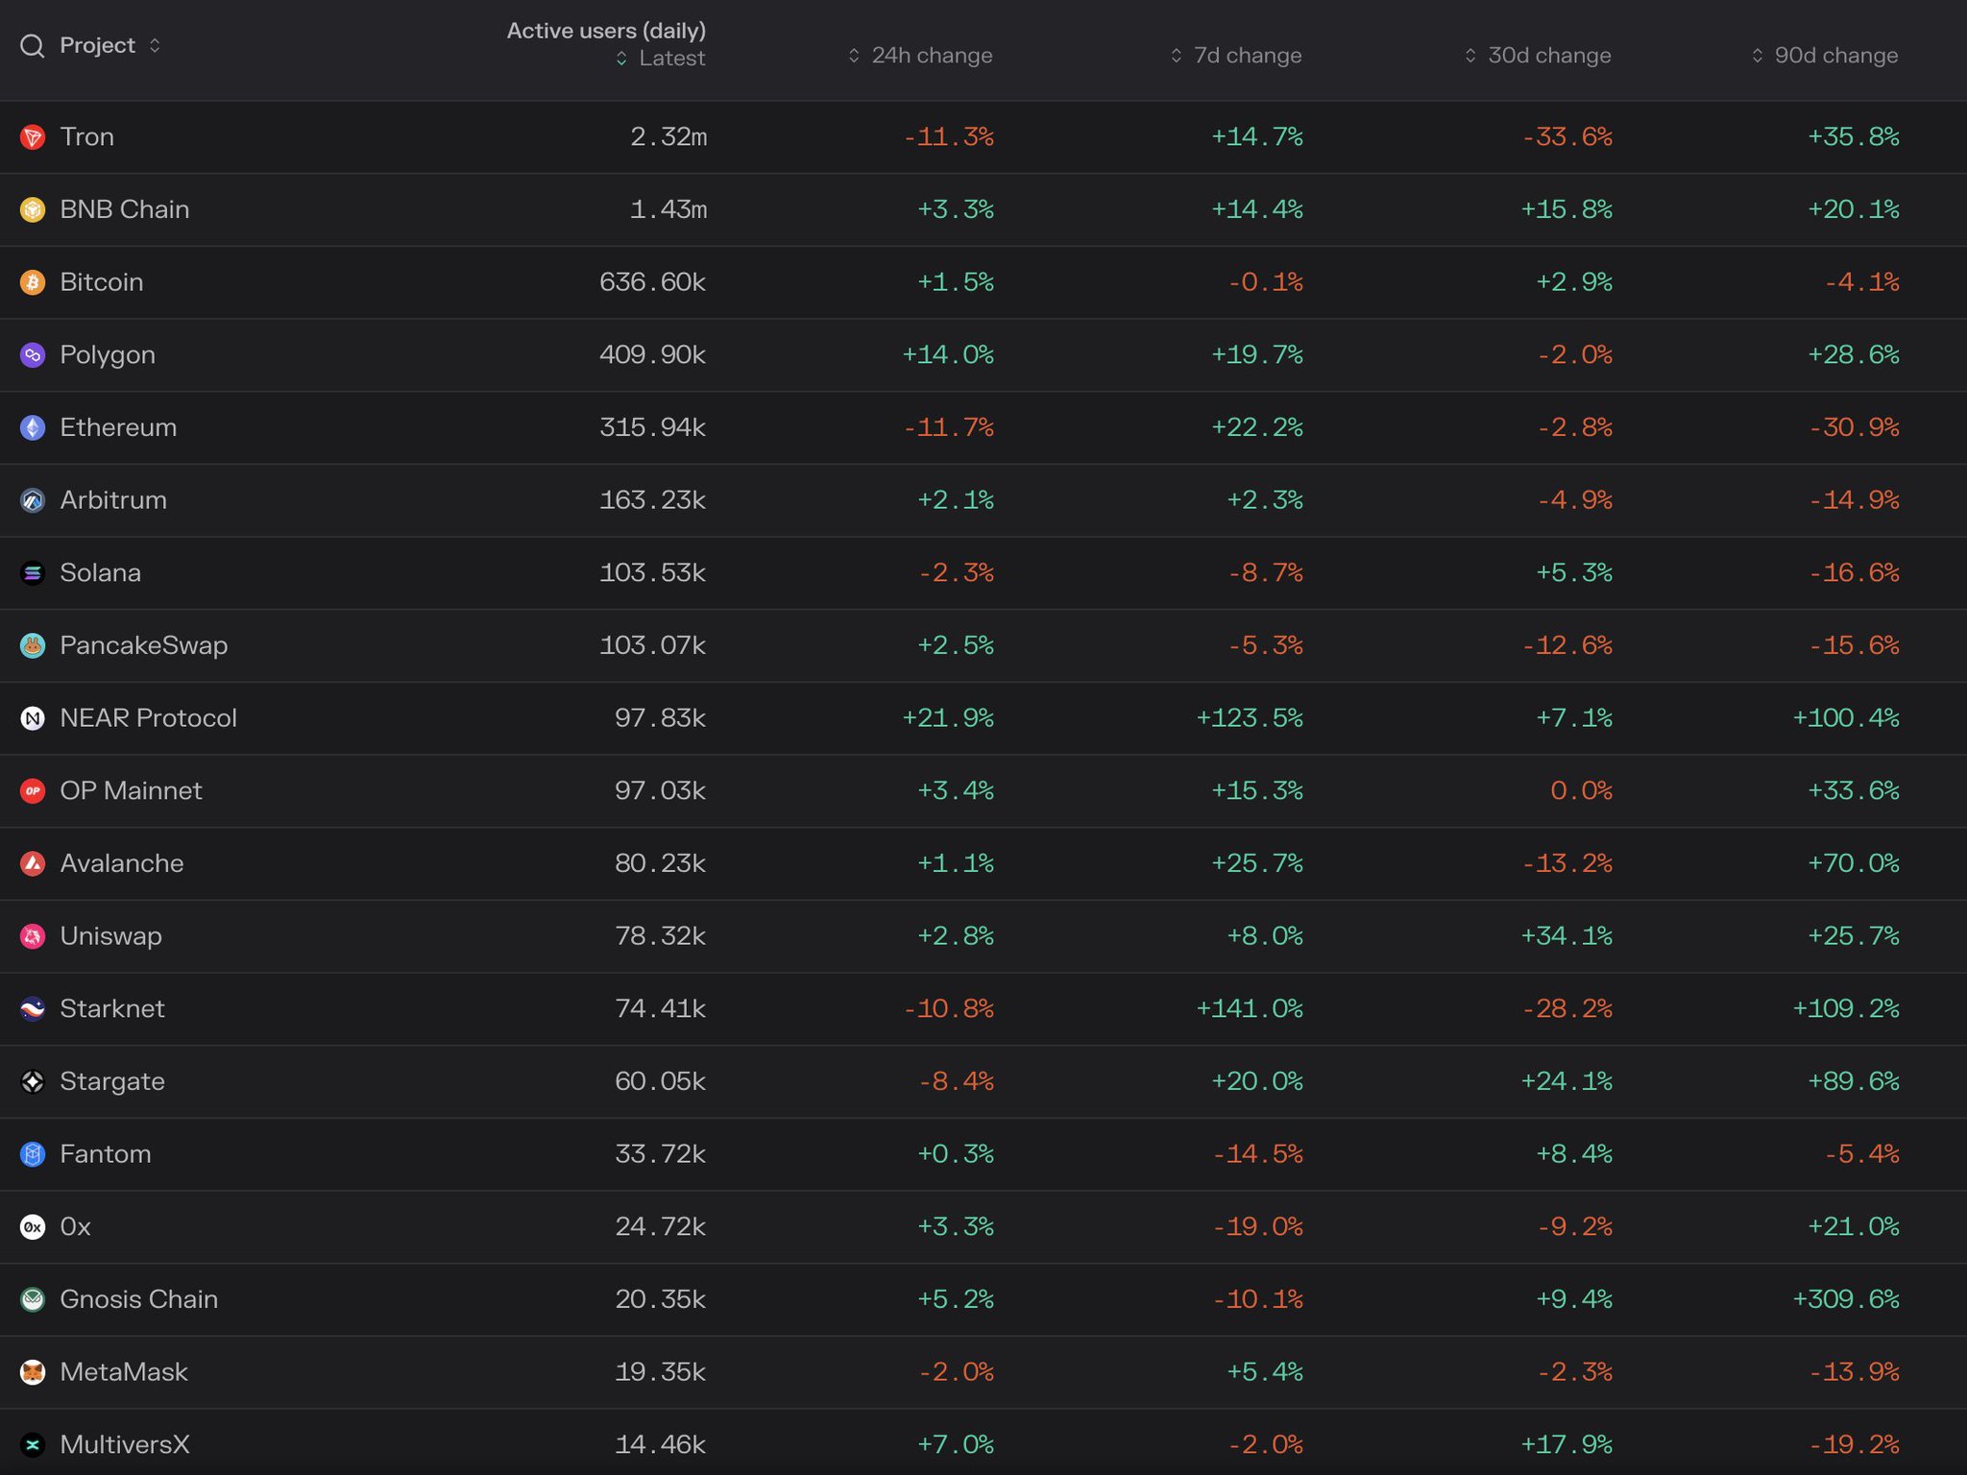The image size is (1967, 1475).
Task: Select the PancakeSwap bunny icon
Action: tap(32, 645)
